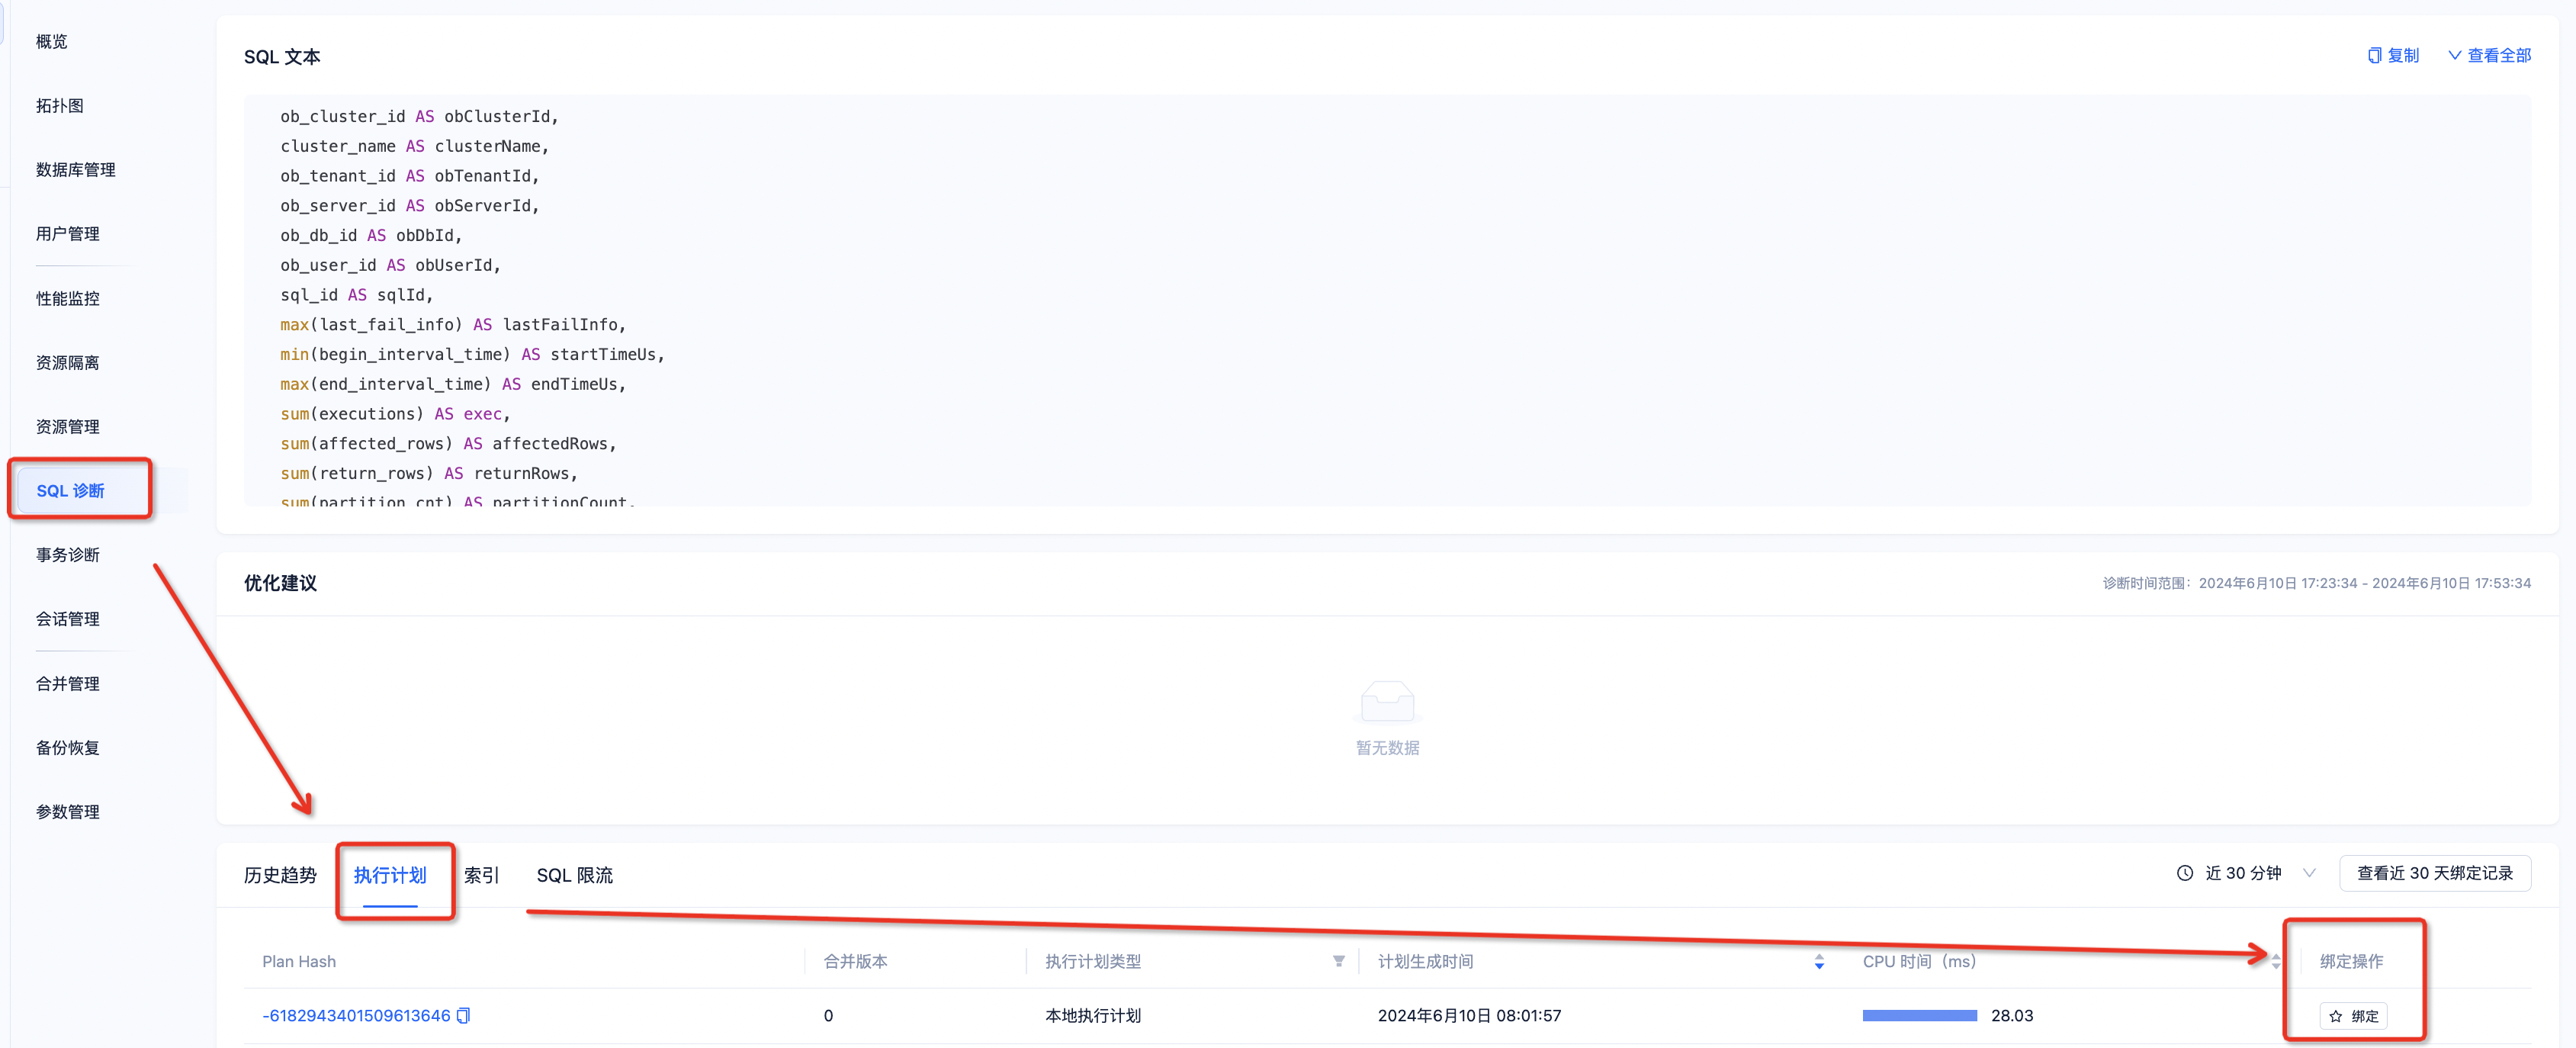Click the empty-data inbox icon
2576x1048 pixels.
pos(1386,701)
